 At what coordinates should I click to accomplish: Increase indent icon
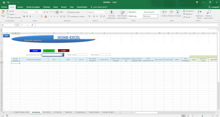pos(64,16)
